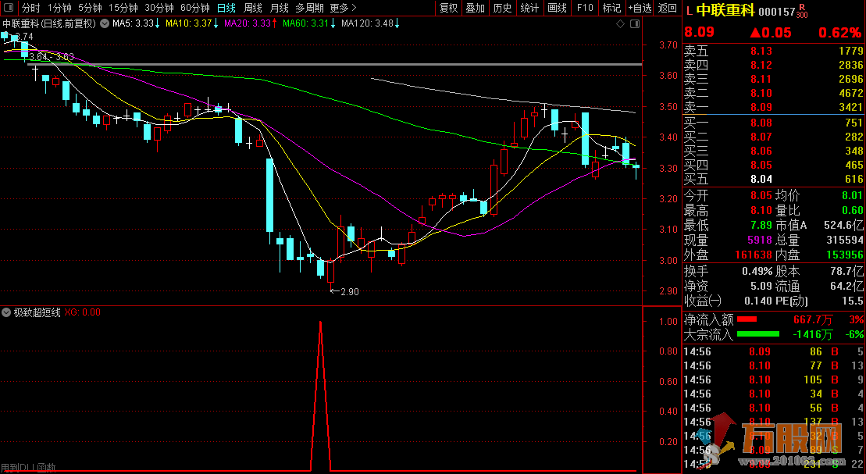Click the 统计 statistics button

tap(529, 8)
